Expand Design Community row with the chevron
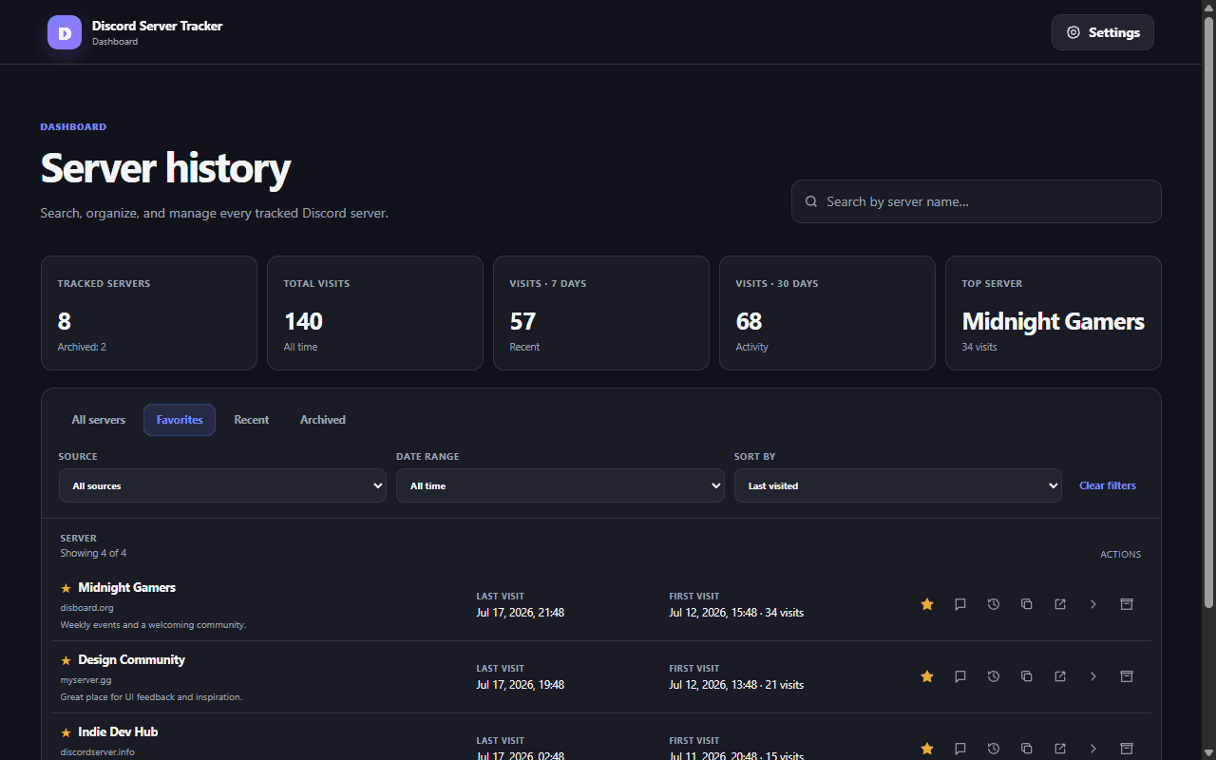Viewport: 1216px width, 760px height. coord(1093,676)
